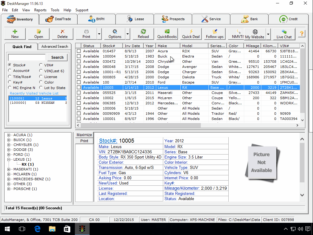Screen dimensions: 313x235
Task: Open the Options toolbar button
Action: (x=115, y=34)
